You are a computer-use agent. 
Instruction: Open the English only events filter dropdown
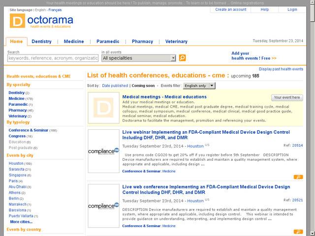click(199, 86)
